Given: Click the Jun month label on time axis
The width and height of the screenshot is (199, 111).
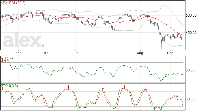Looking at the screenshot, I should point(75,53).
